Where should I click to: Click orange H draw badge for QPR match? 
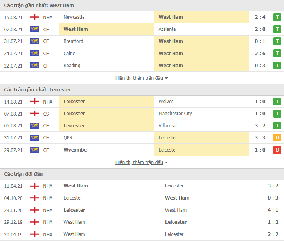277,137
